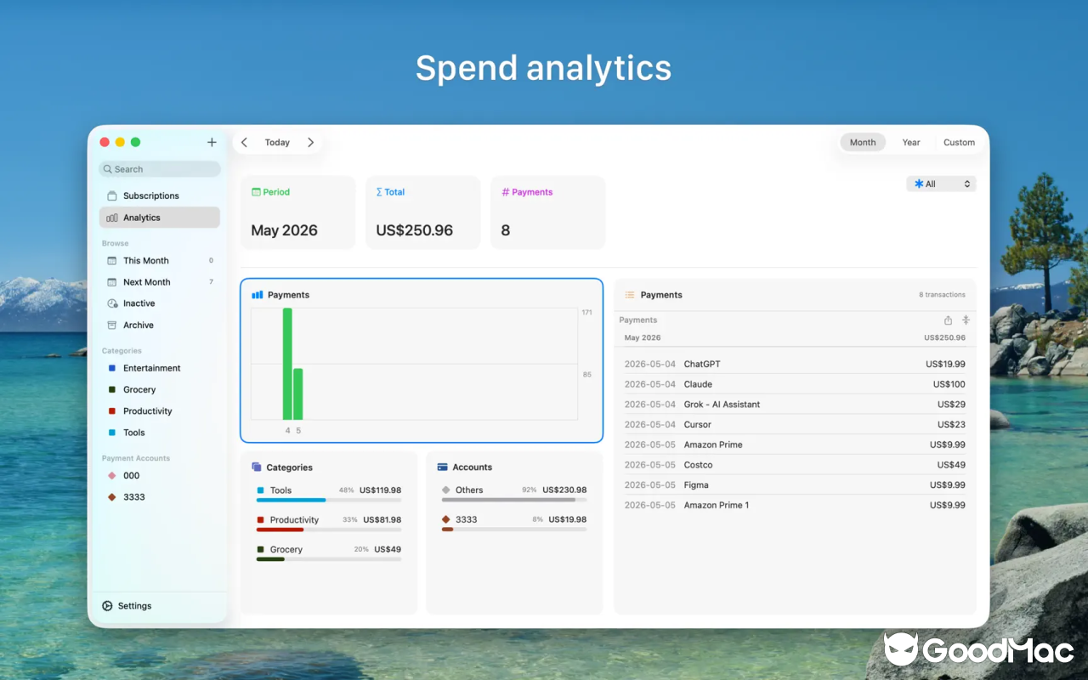Select the Grok - AI Assistant payment
Viewport: 1088px width, 680px height.
point(795,405)
